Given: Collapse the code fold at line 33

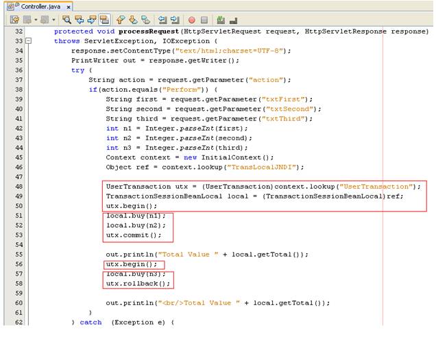Looking at the screenshot, I should (28, 41).
